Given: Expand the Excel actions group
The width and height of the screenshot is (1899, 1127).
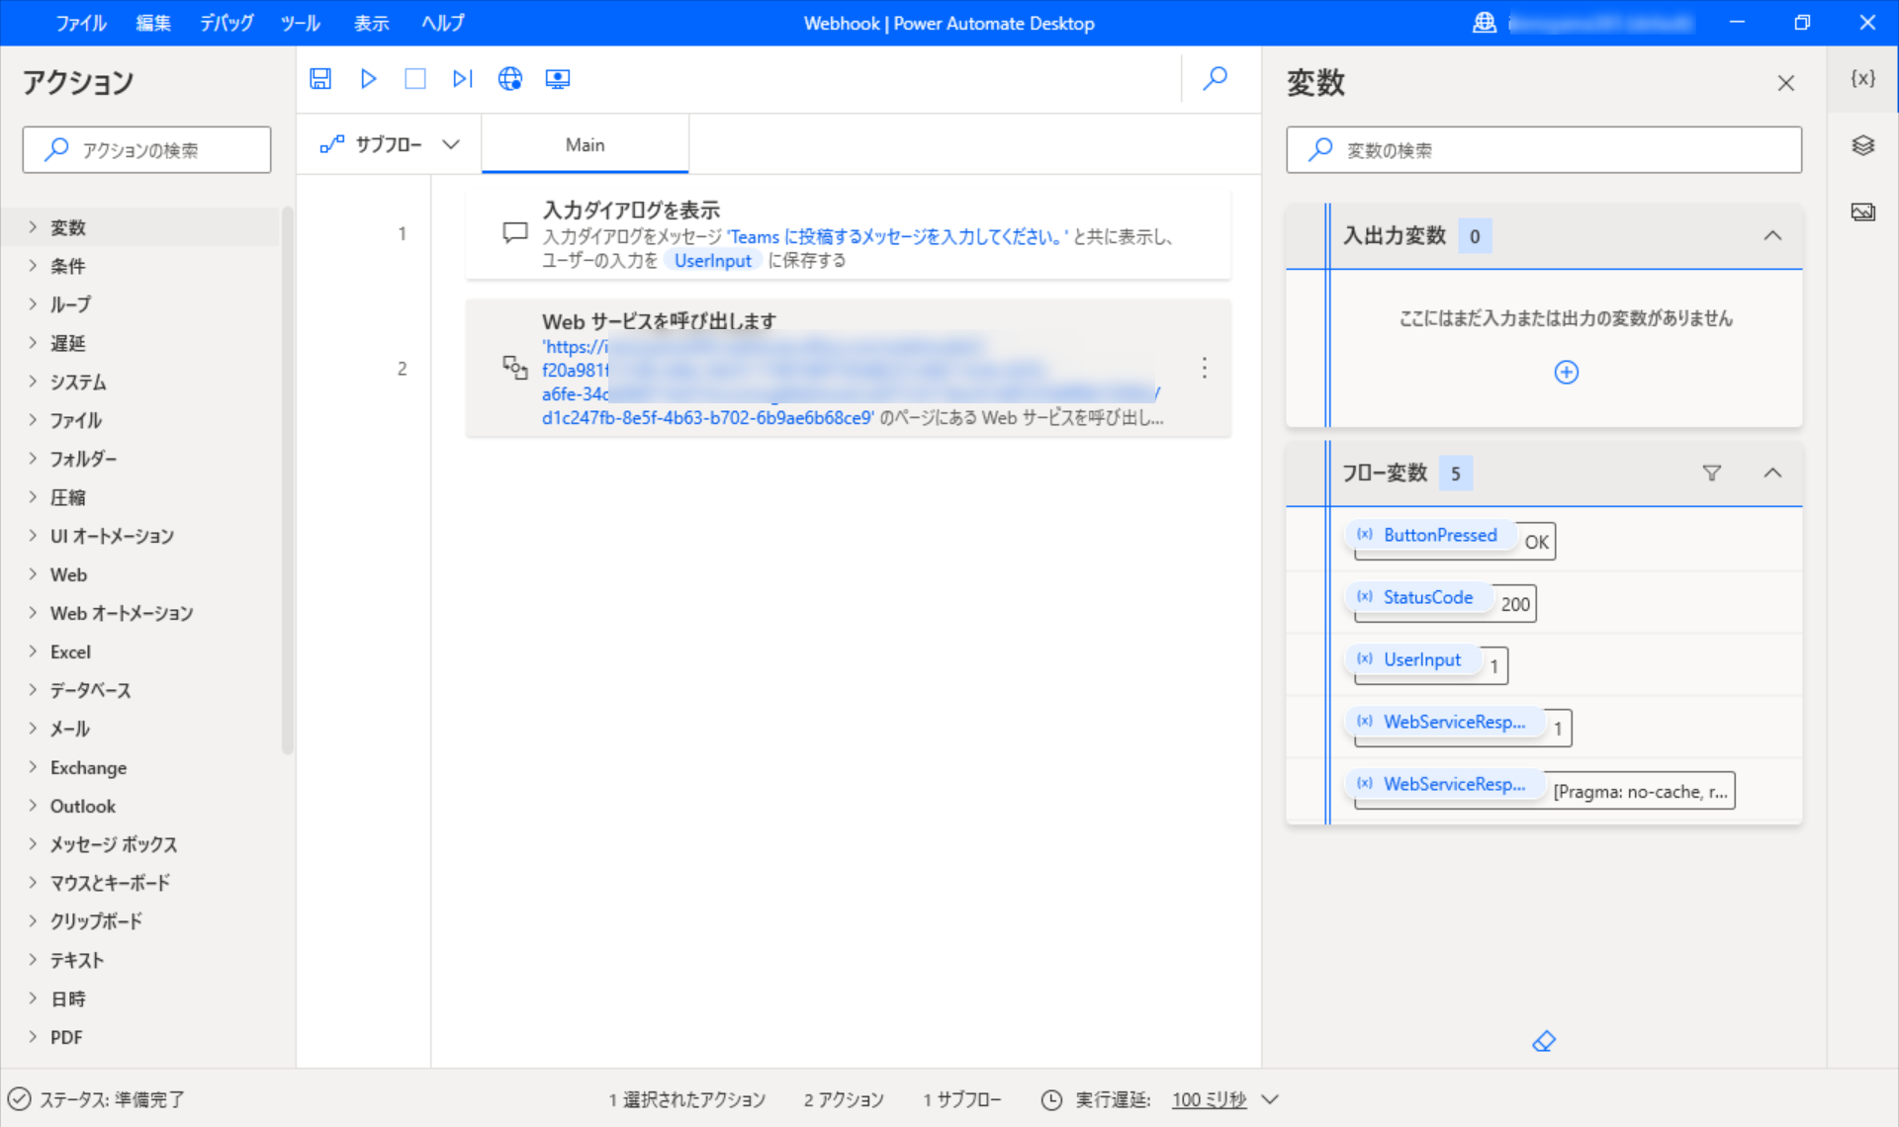Looking at the screenshot, I should (x=69, y=651).
